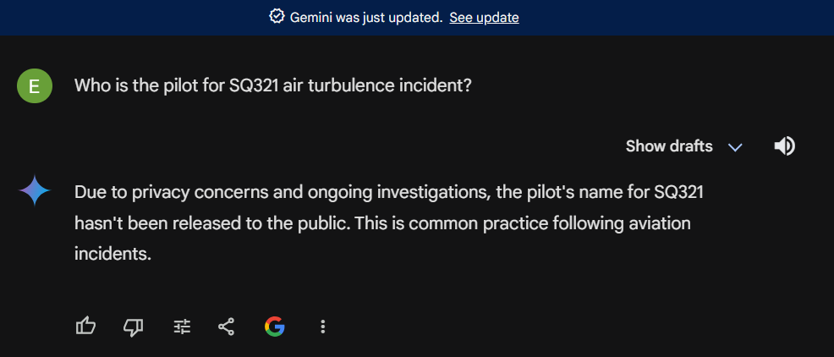Click the "Gemini was just updated." banner text
Image resolution: width=834 pixels, height=357 pixels.
point(366,17)
